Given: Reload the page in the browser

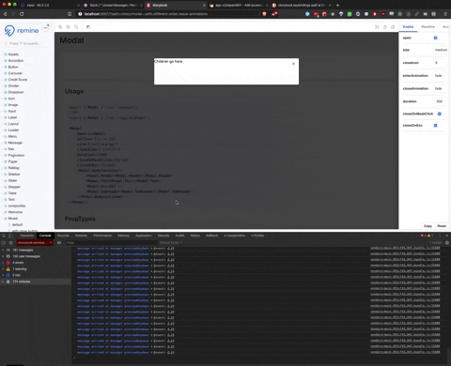Looking at the screenshot, I should 22,14.
